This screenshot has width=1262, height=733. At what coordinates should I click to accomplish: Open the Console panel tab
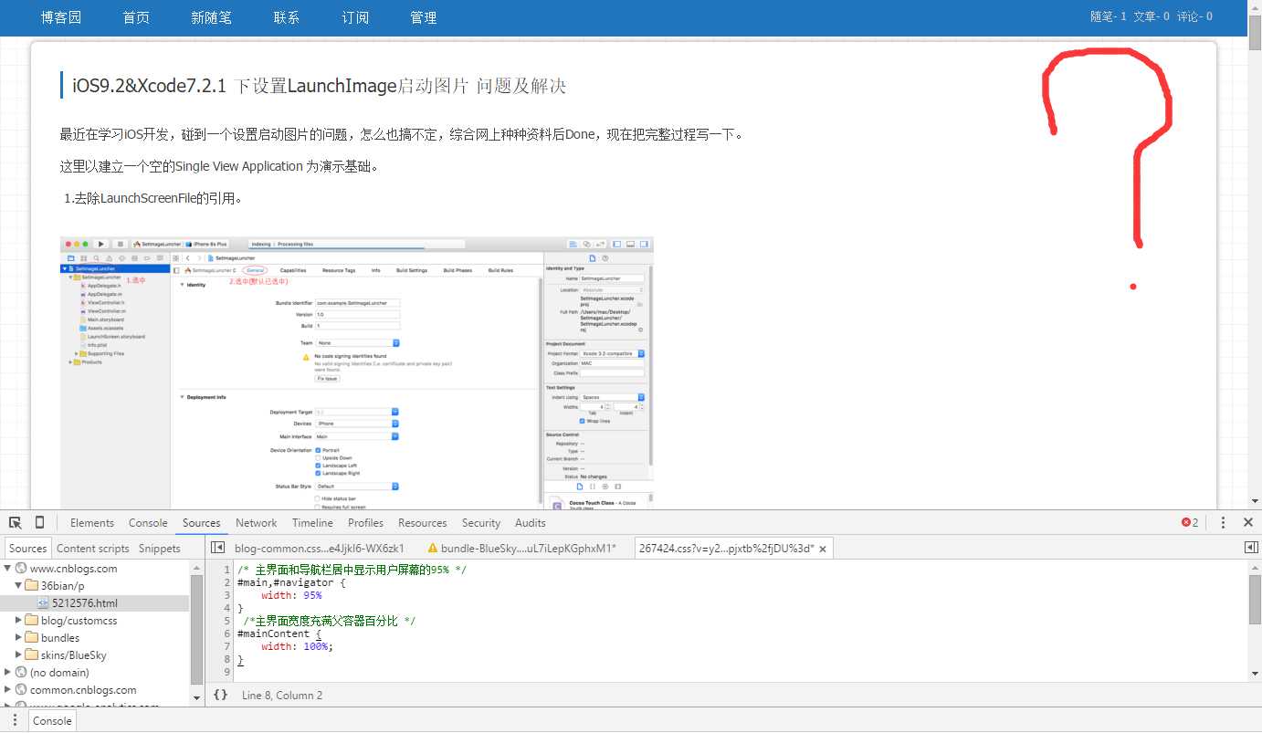coord(148,523)
